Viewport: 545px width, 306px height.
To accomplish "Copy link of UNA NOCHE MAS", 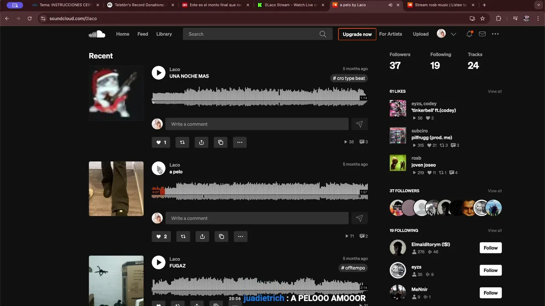I will pyautogui.click(x=221, y=142).
